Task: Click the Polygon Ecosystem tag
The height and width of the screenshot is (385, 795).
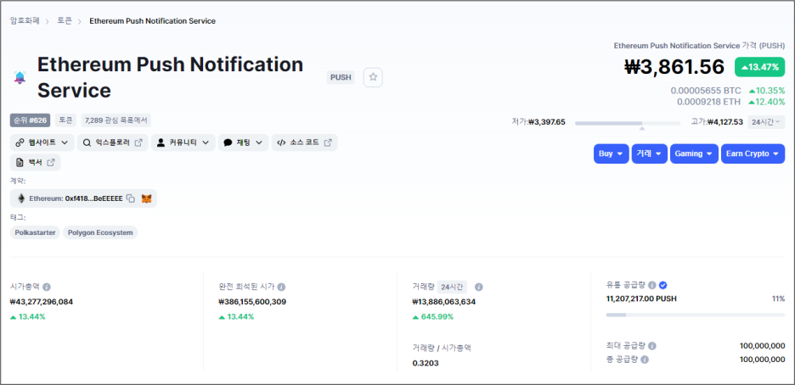Action: [x=100, y=232]
